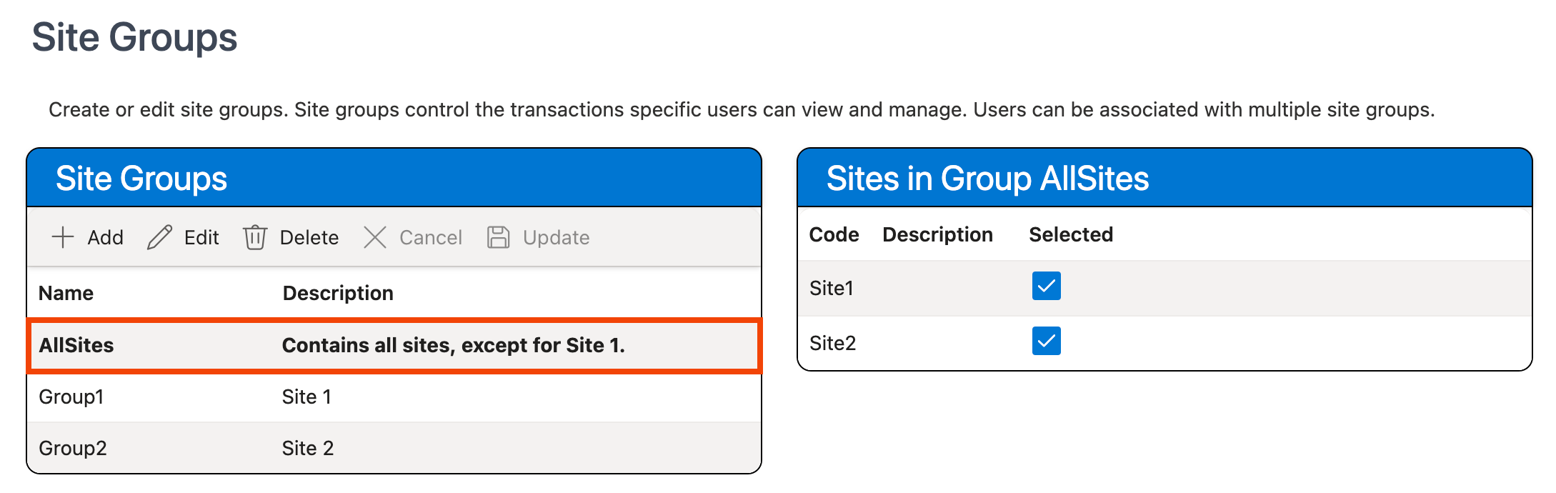The width and height of the screenshot is (1556, 493).
Task: Click the Site2 code cell
Action: pos(832,343)
